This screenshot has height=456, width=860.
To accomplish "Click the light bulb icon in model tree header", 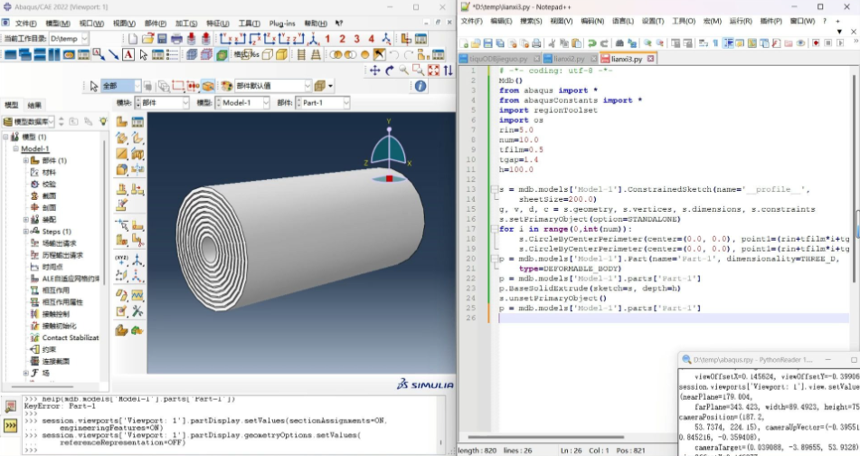I will [x=103, y=121].
